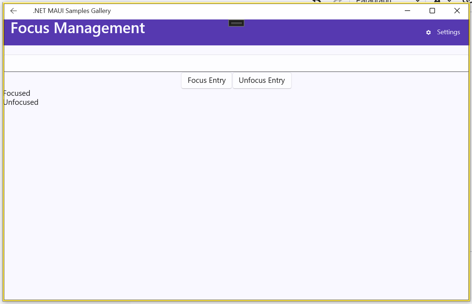Click the undo arrow in background toolbar
The height and width of the screenshot is (304, 472).
tap(317, 1)
